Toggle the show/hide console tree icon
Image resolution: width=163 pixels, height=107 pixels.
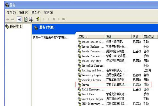pyautogui.click(x=19, y=19)
